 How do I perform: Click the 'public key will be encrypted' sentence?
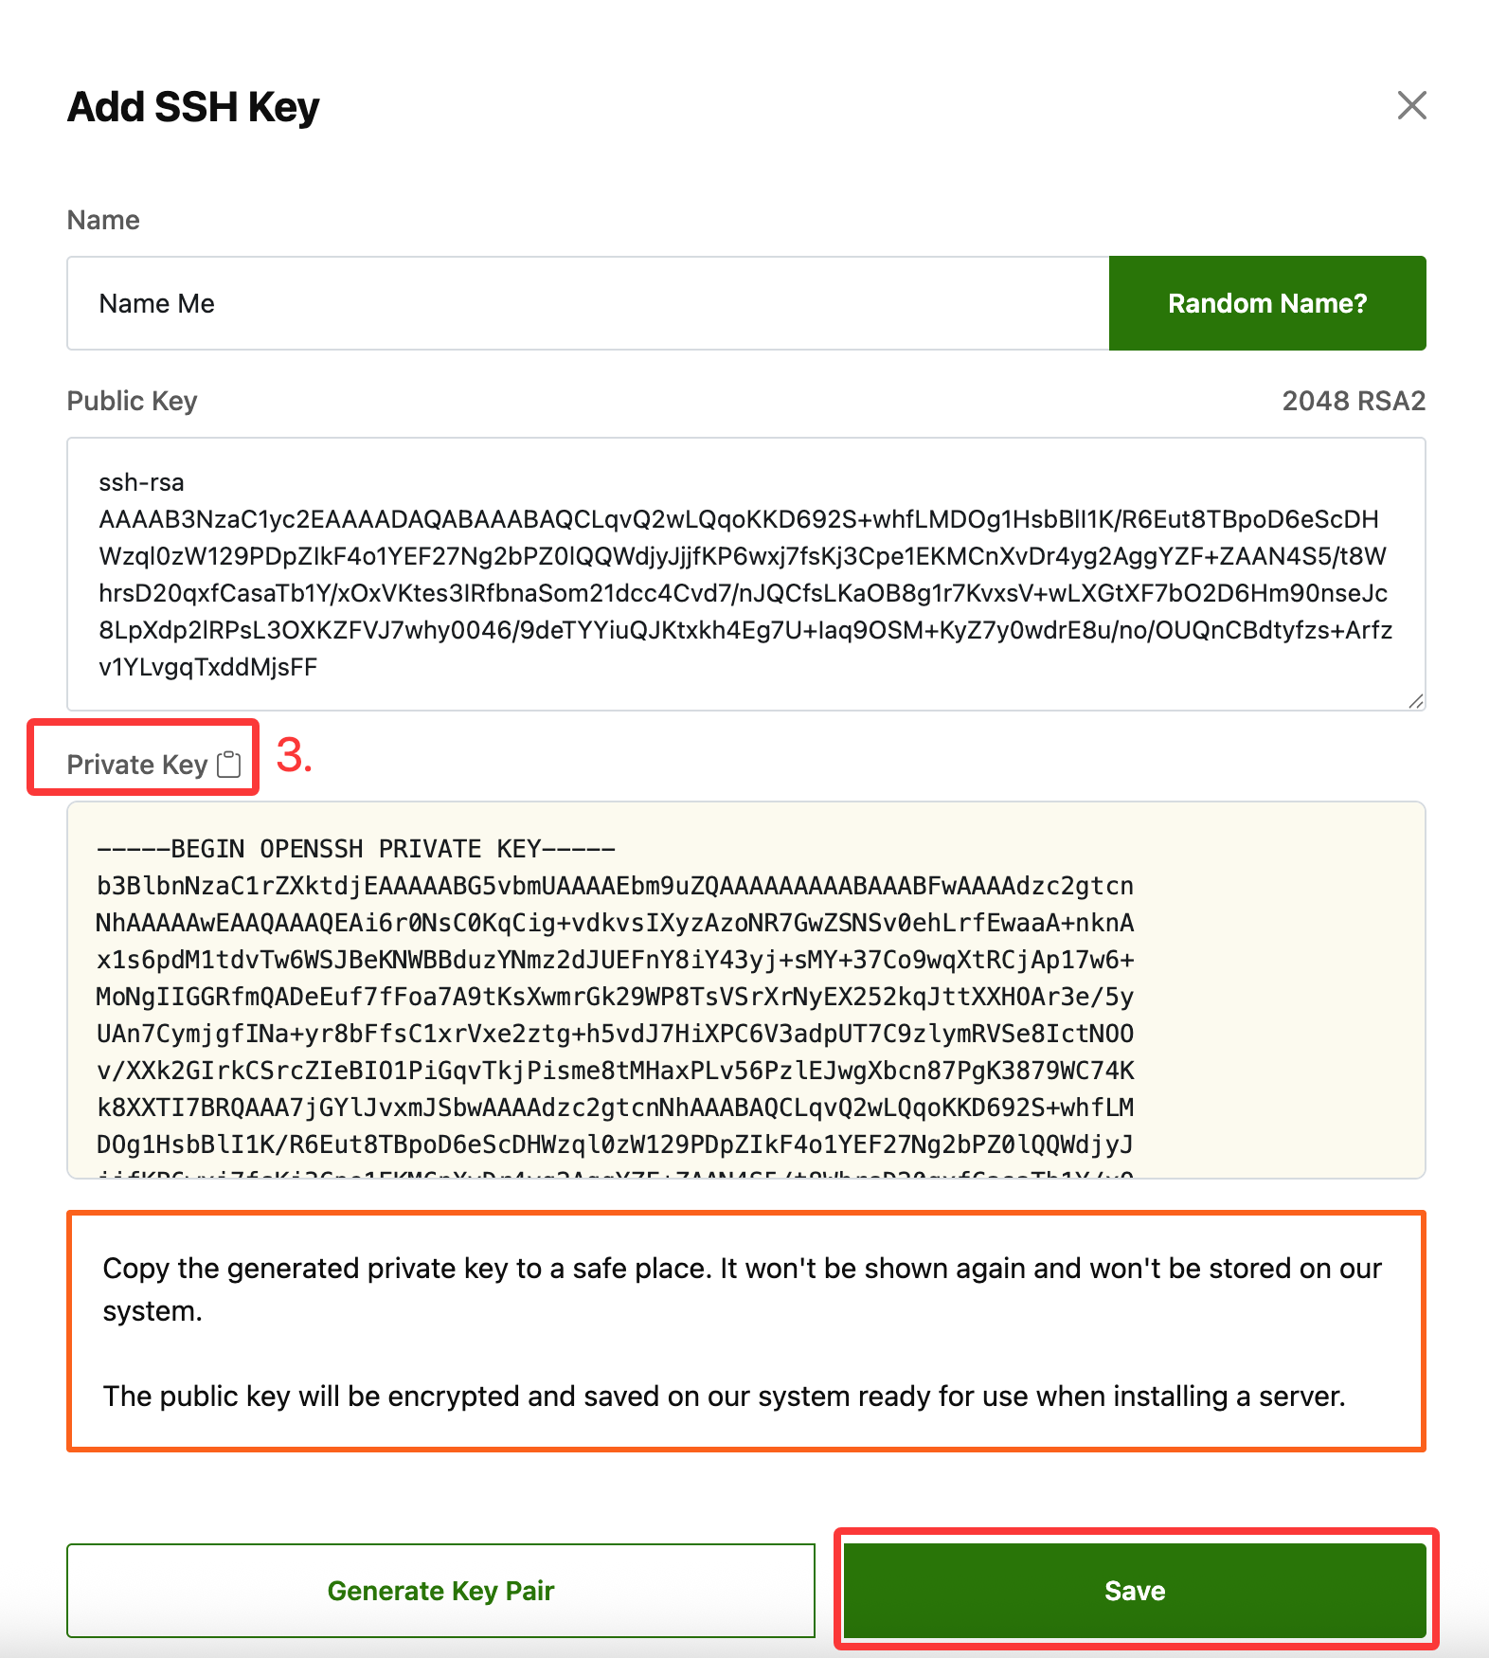point(724,1396)
